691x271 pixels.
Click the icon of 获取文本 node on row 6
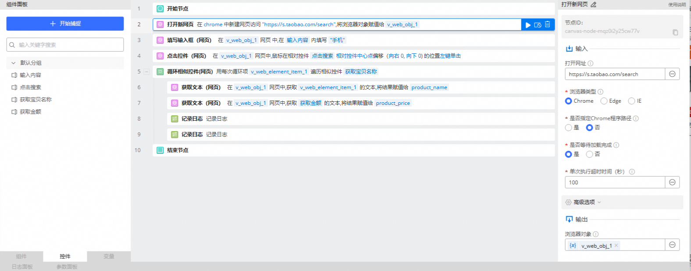tap(175, 87)
